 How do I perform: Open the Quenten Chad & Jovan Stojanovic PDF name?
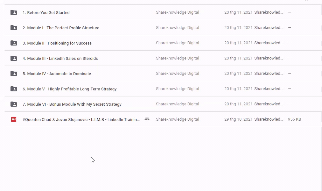(x=81, y=120)
